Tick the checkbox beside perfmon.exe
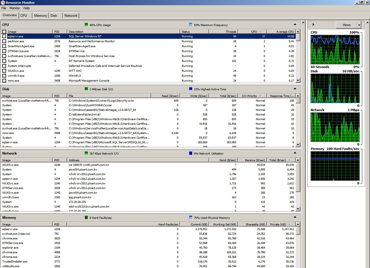Screen dimensions: 370x268 click(x=4, y=41)
